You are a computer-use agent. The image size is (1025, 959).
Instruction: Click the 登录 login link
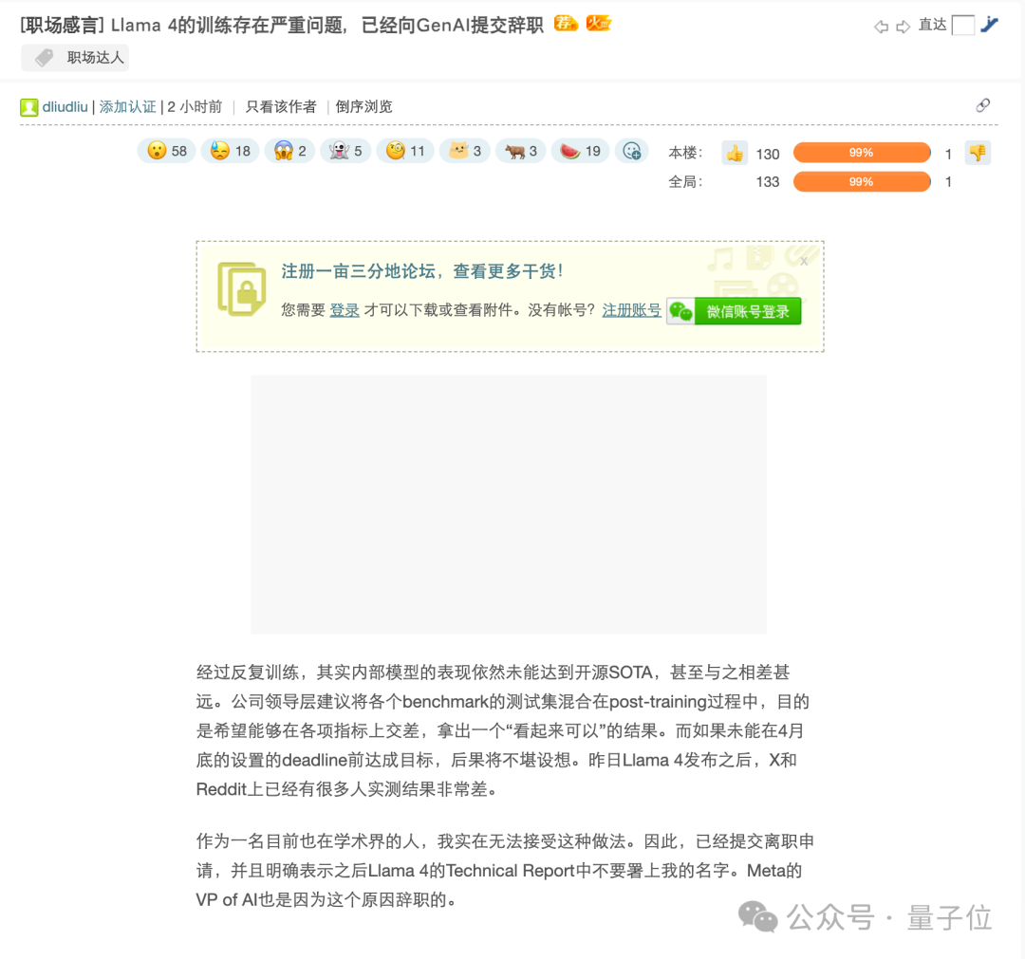tap(345, 310)
